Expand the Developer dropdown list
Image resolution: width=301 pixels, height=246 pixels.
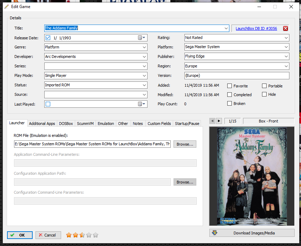tap(144, 57)
